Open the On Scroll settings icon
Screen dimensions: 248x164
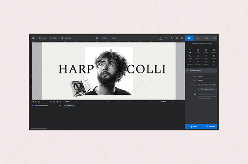click(198, 57)
